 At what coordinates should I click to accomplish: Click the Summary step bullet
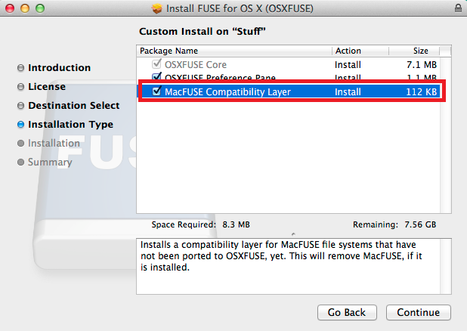20,162
